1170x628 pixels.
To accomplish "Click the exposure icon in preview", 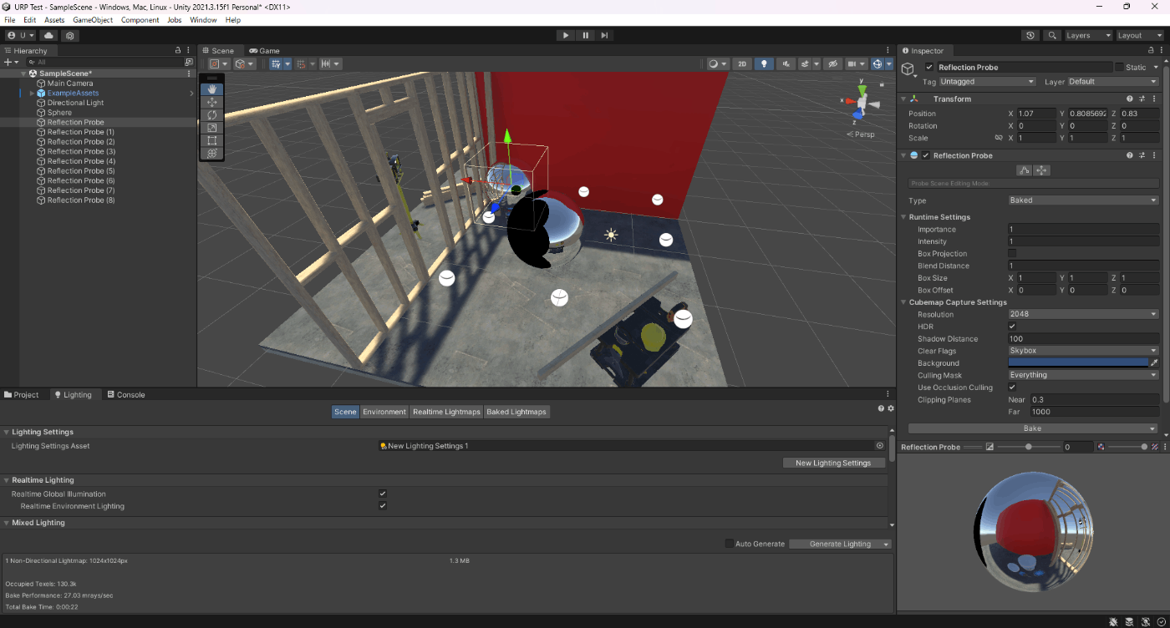I will click(x=989, y=447).
